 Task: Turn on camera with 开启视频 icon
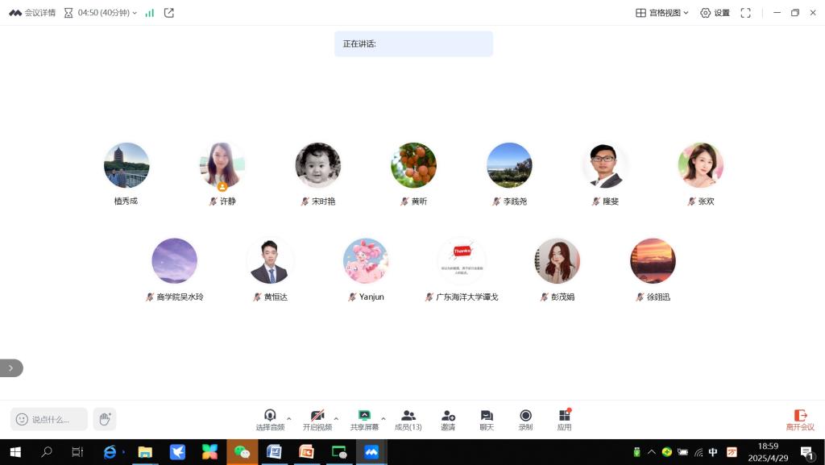point(317,415)
